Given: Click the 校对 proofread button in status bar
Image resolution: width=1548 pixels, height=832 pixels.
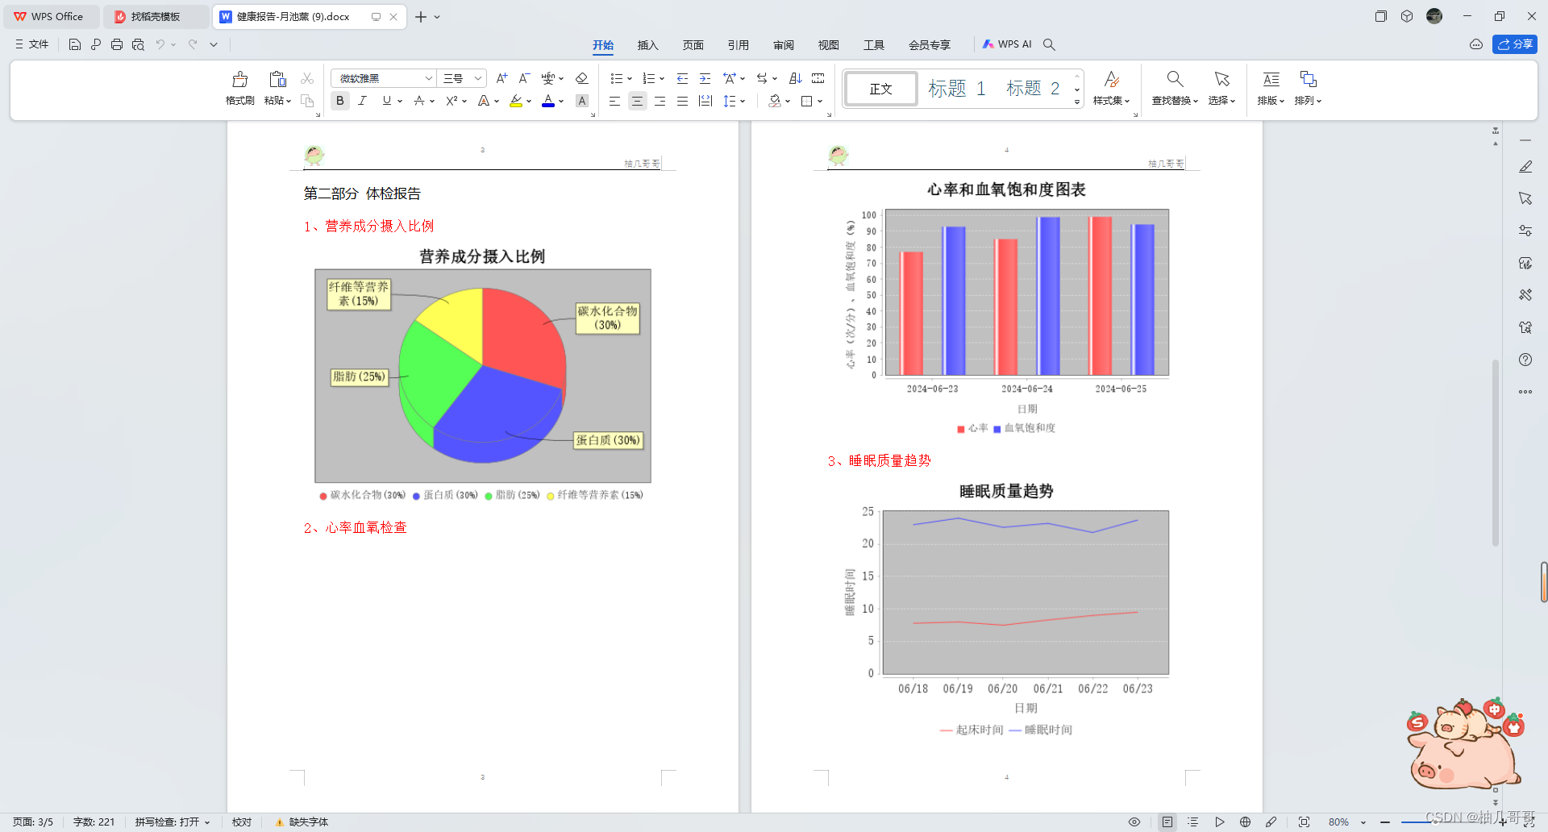Looking at the screenshot, I should [242, 822].
